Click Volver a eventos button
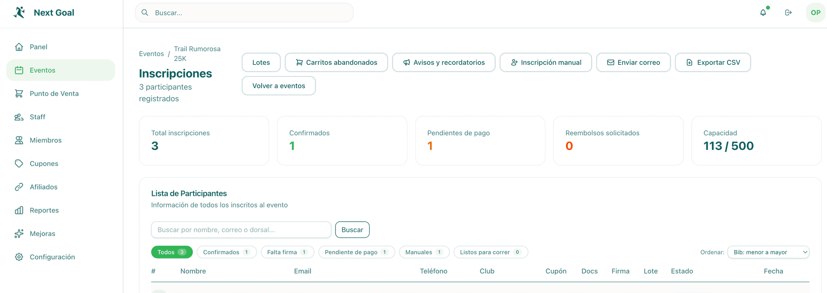This screenshot has height=293, width=827. click(279, 85)
